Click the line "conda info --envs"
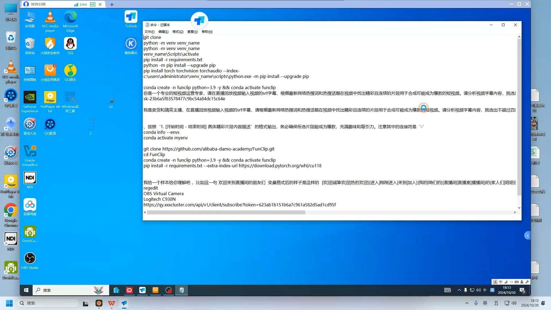This screenshot has width=551, height=310. (x=161, y=132)
